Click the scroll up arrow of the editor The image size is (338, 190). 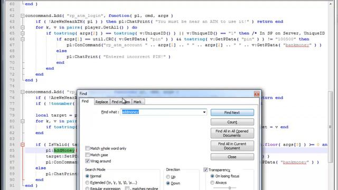pyautogui.click(x=331, y=4)
